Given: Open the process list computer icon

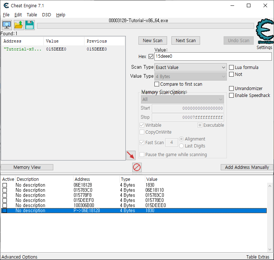Looking at the screenshot, I should [7, 25].
